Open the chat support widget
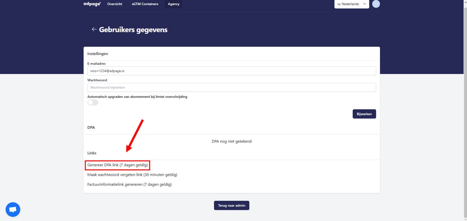The image size is (467, 221). (x=13, y=209)
